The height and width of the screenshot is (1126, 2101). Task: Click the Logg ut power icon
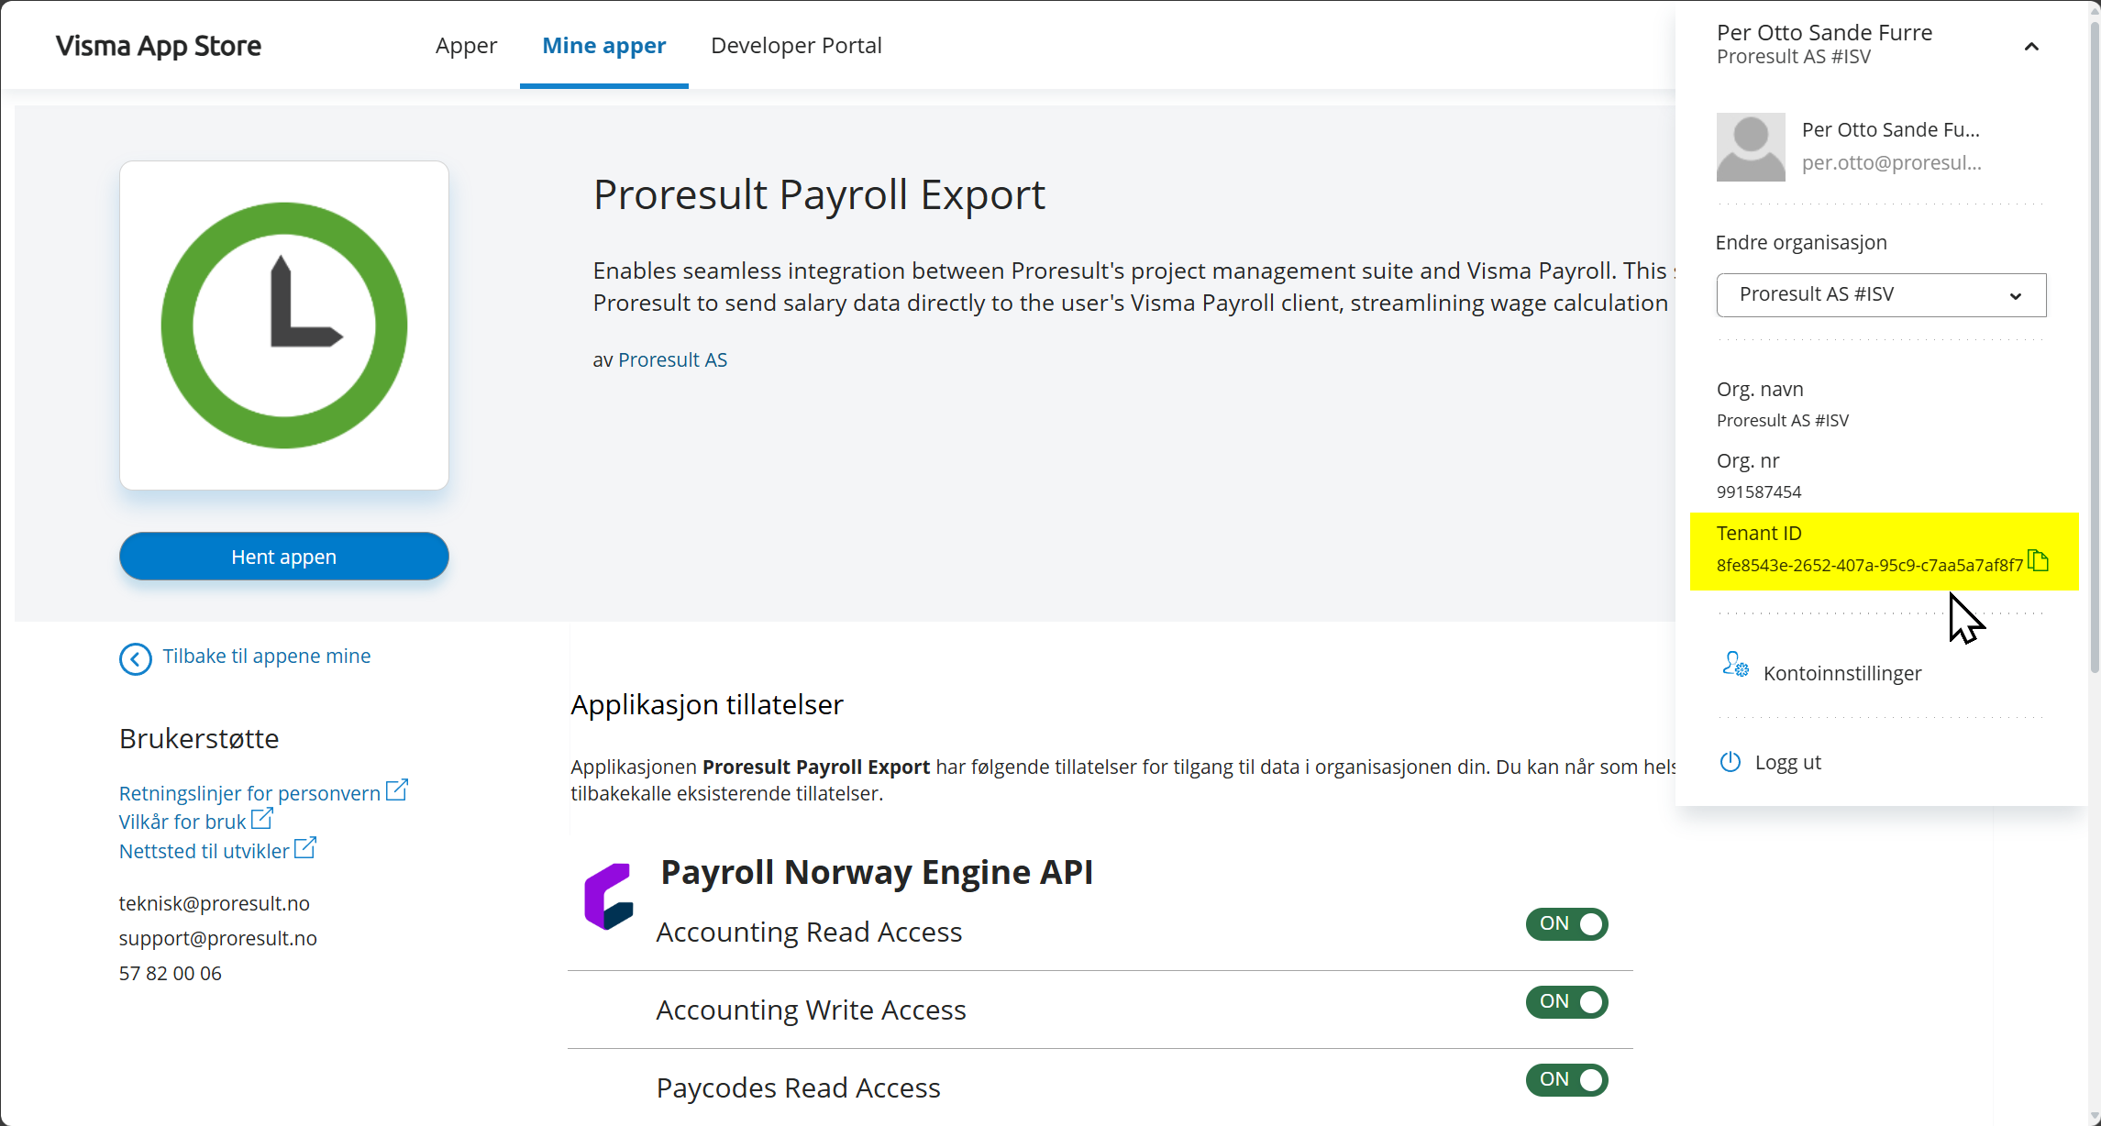1731,762
